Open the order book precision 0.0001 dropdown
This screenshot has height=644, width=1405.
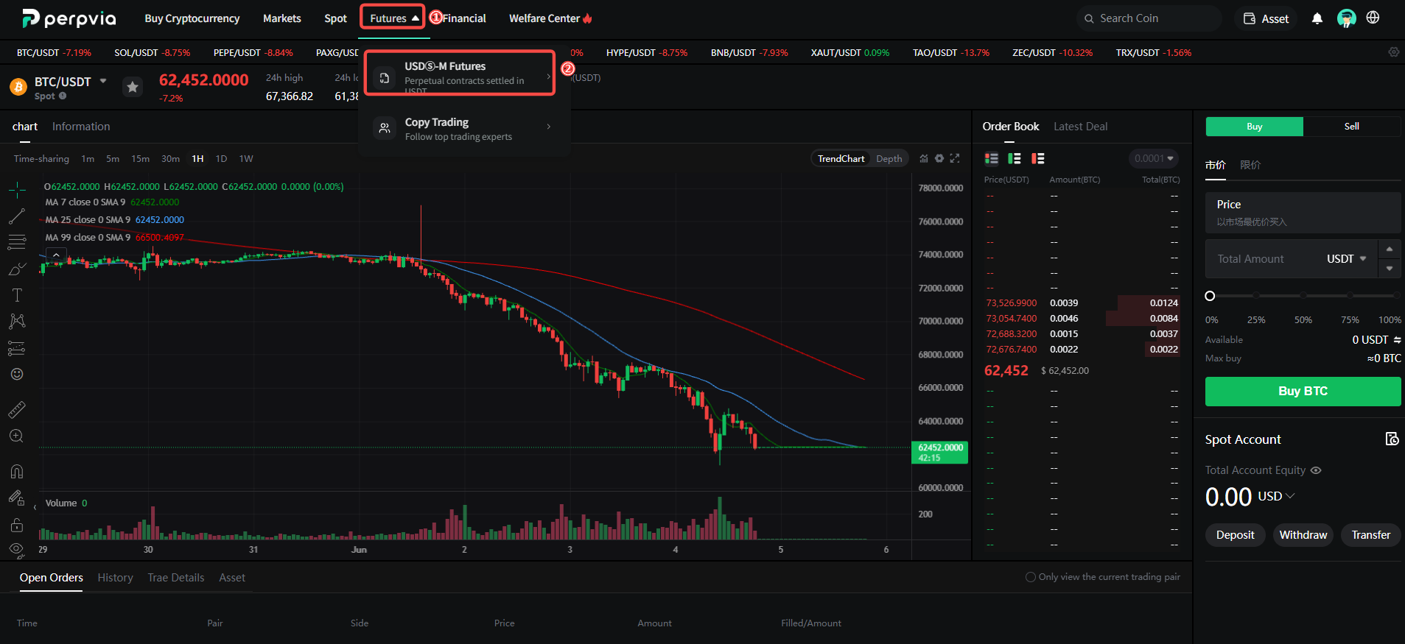1154,158
